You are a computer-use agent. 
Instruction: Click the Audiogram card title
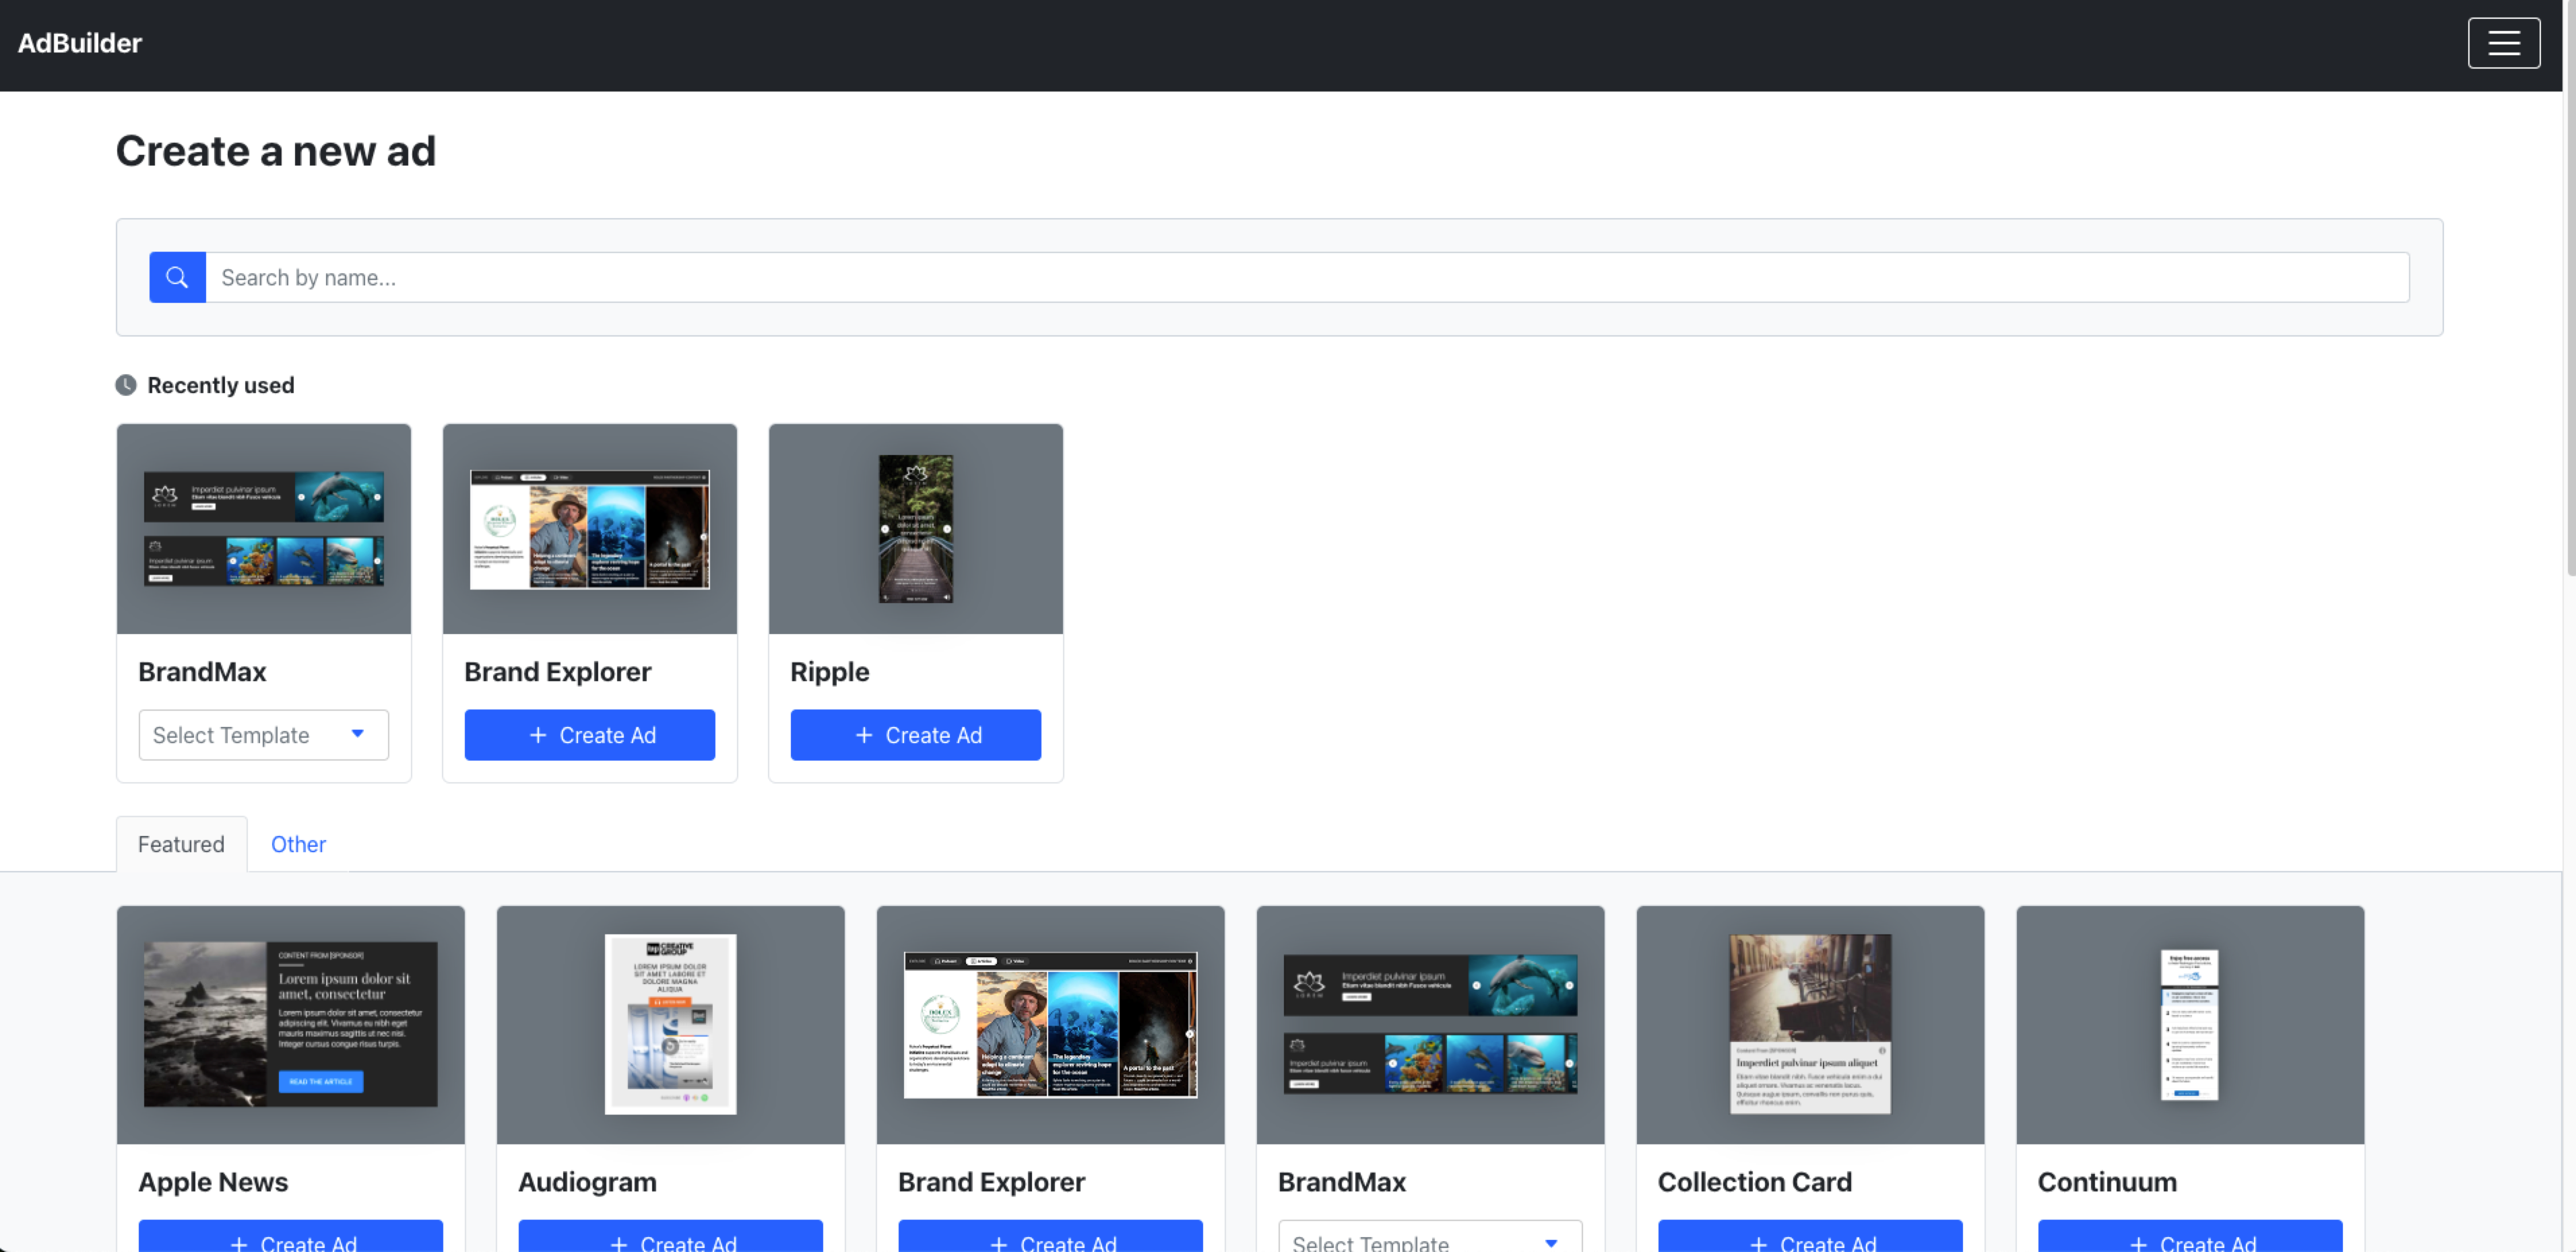(587, 1181)
